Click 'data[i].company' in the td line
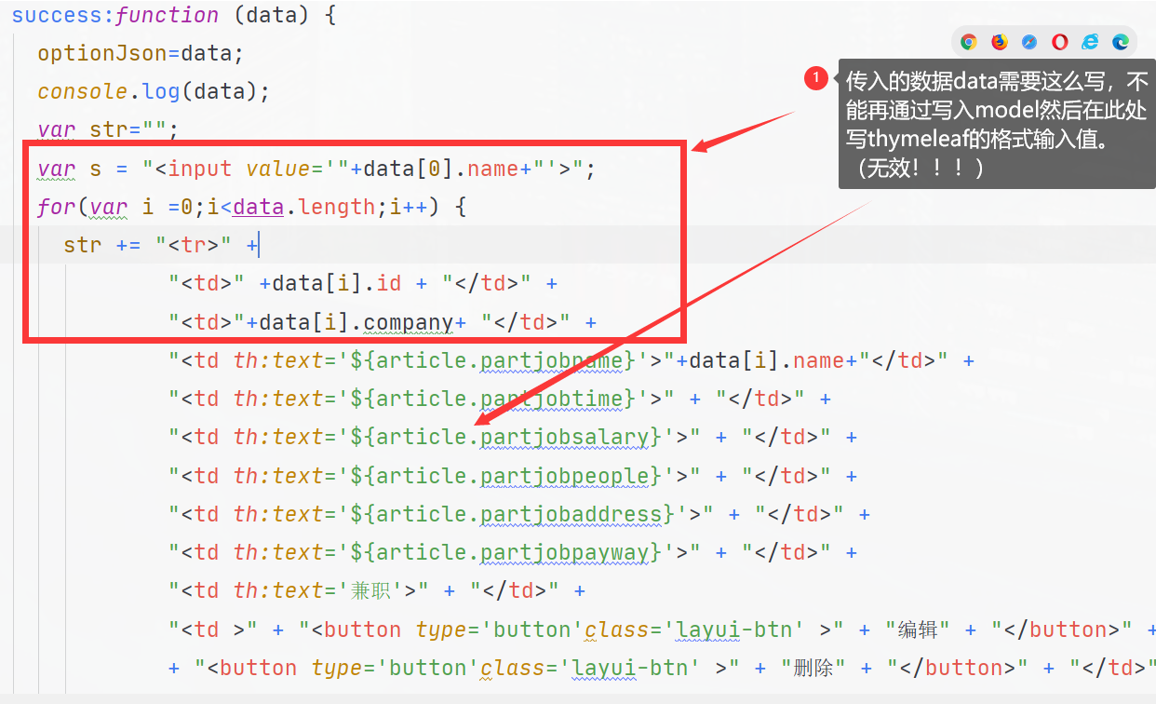The width and height of the screenshot is (1156, 704). click(x=356, y=322)
